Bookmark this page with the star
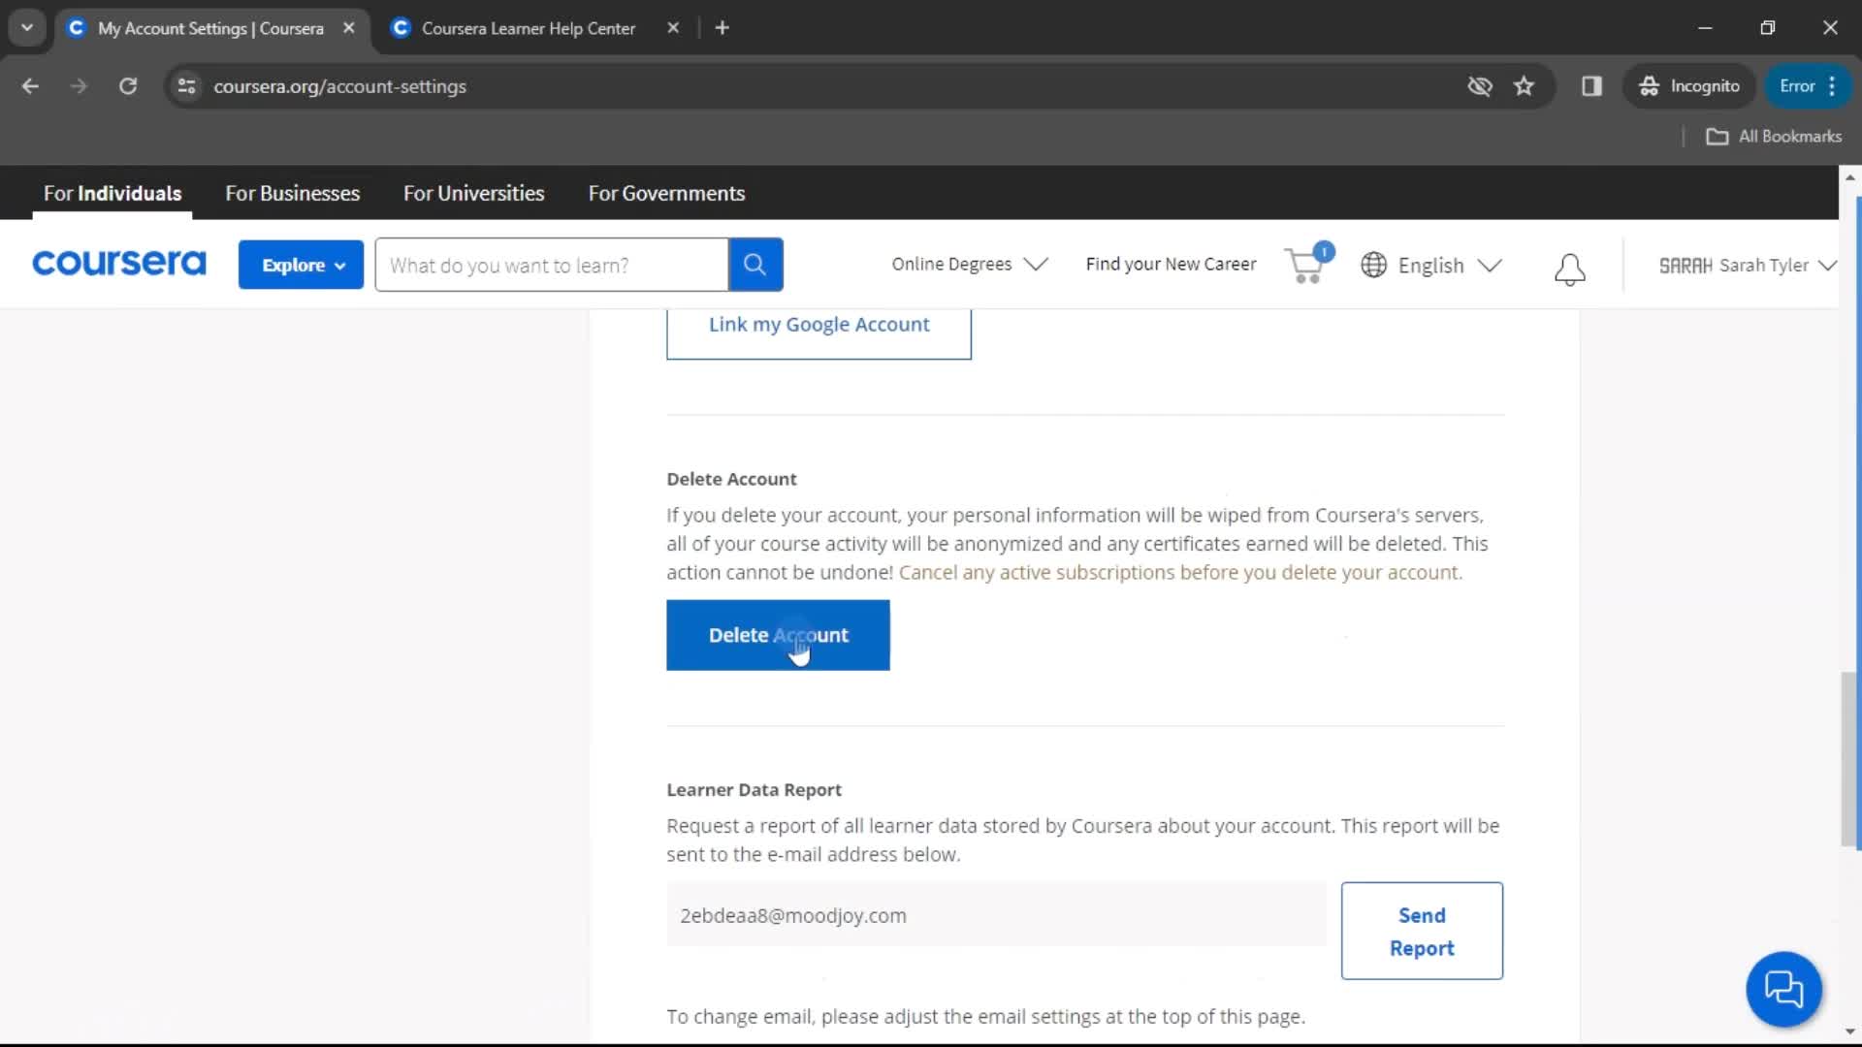This screenshot has width=1862, height=1047. (1524, 86)
